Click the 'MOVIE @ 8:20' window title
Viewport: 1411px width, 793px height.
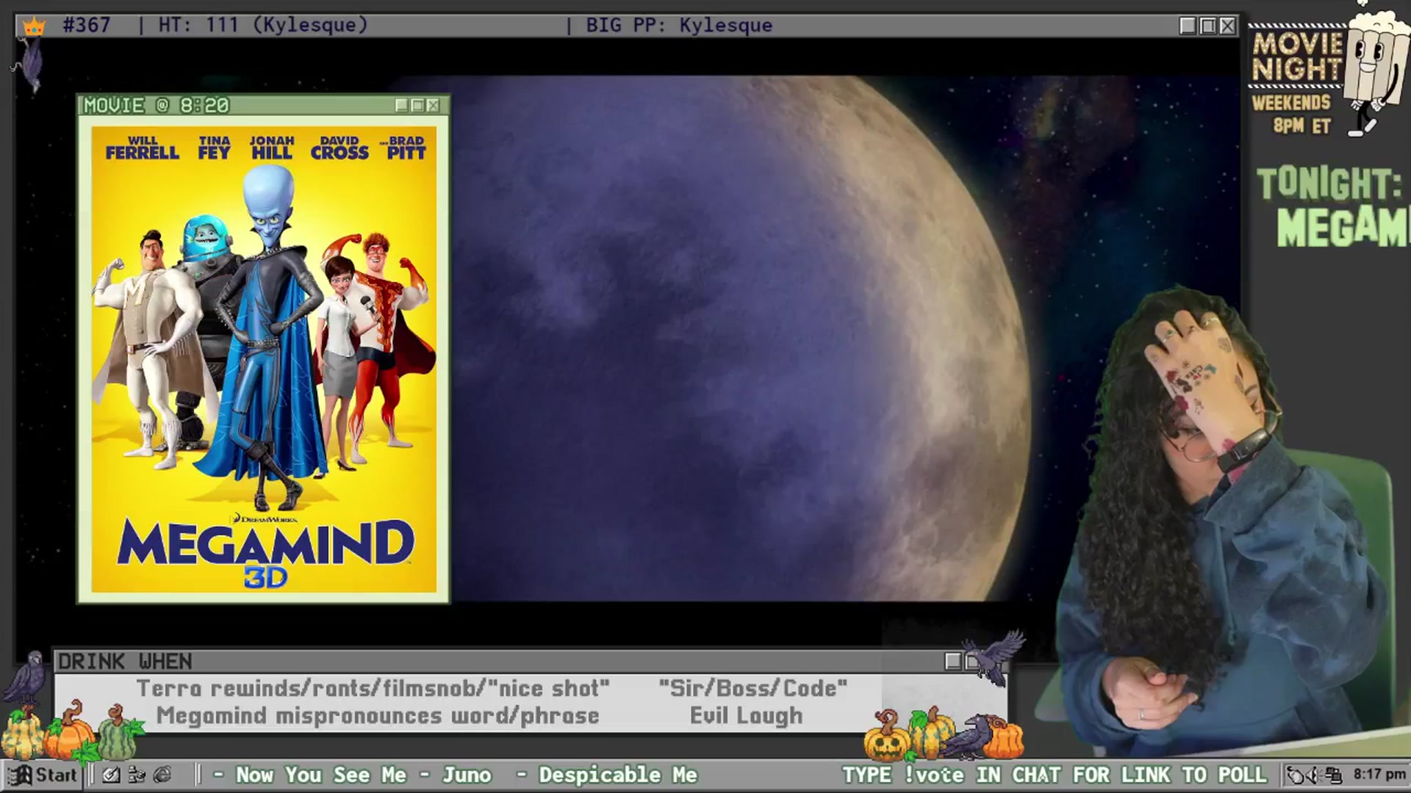click(157, 105)
